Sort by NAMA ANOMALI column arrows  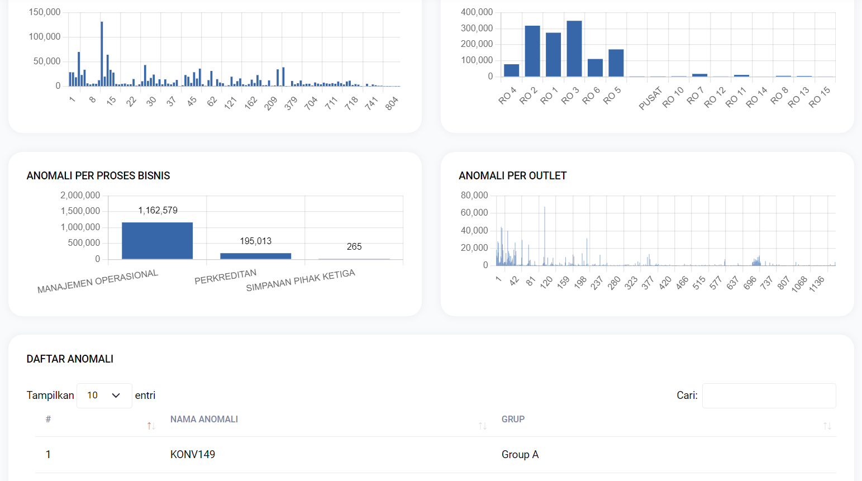(483, 426)
